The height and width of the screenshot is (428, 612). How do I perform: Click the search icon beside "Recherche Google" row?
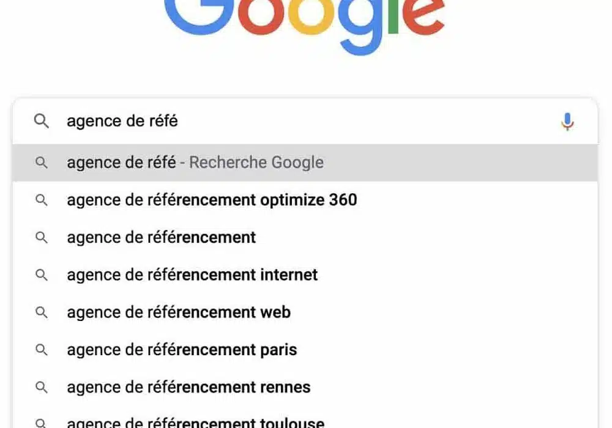click(42, 163)
